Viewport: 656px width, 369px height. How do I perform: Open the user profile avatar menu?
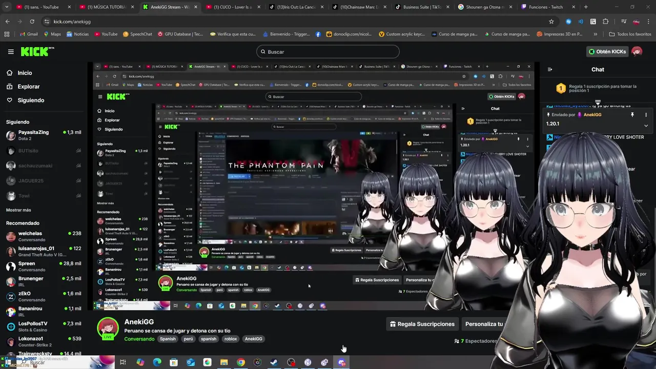637,52
